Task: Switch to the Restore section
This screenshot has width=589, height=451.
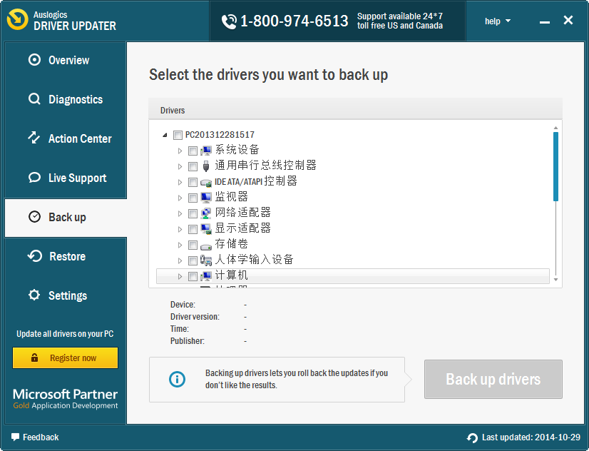Action: pos(66,256)
